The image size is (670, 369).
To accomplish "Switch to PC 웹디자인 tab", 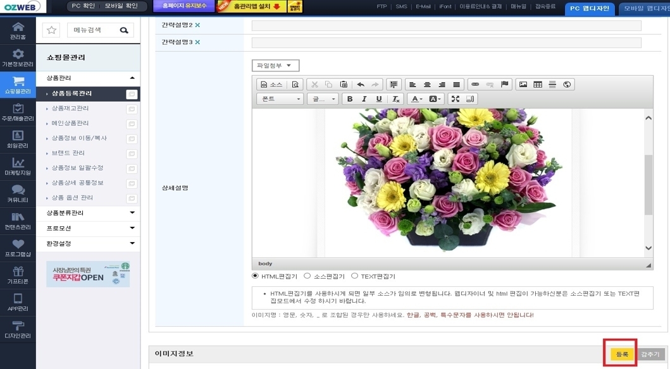I will [590, 9].
